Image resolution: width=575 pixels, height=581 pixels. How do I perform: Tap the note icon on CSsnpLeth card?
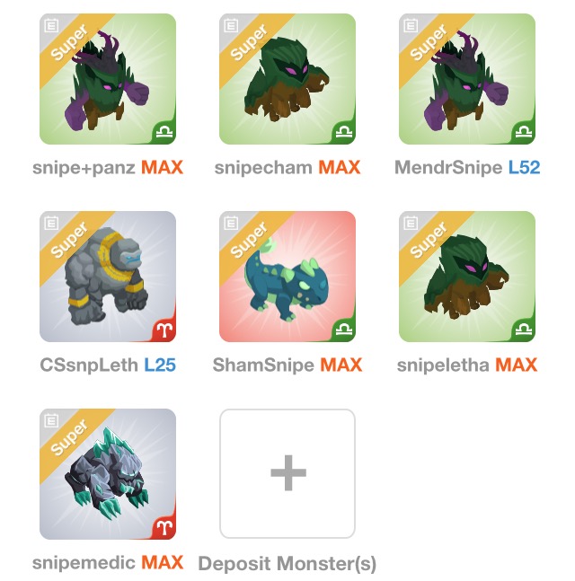pos(51,223)
